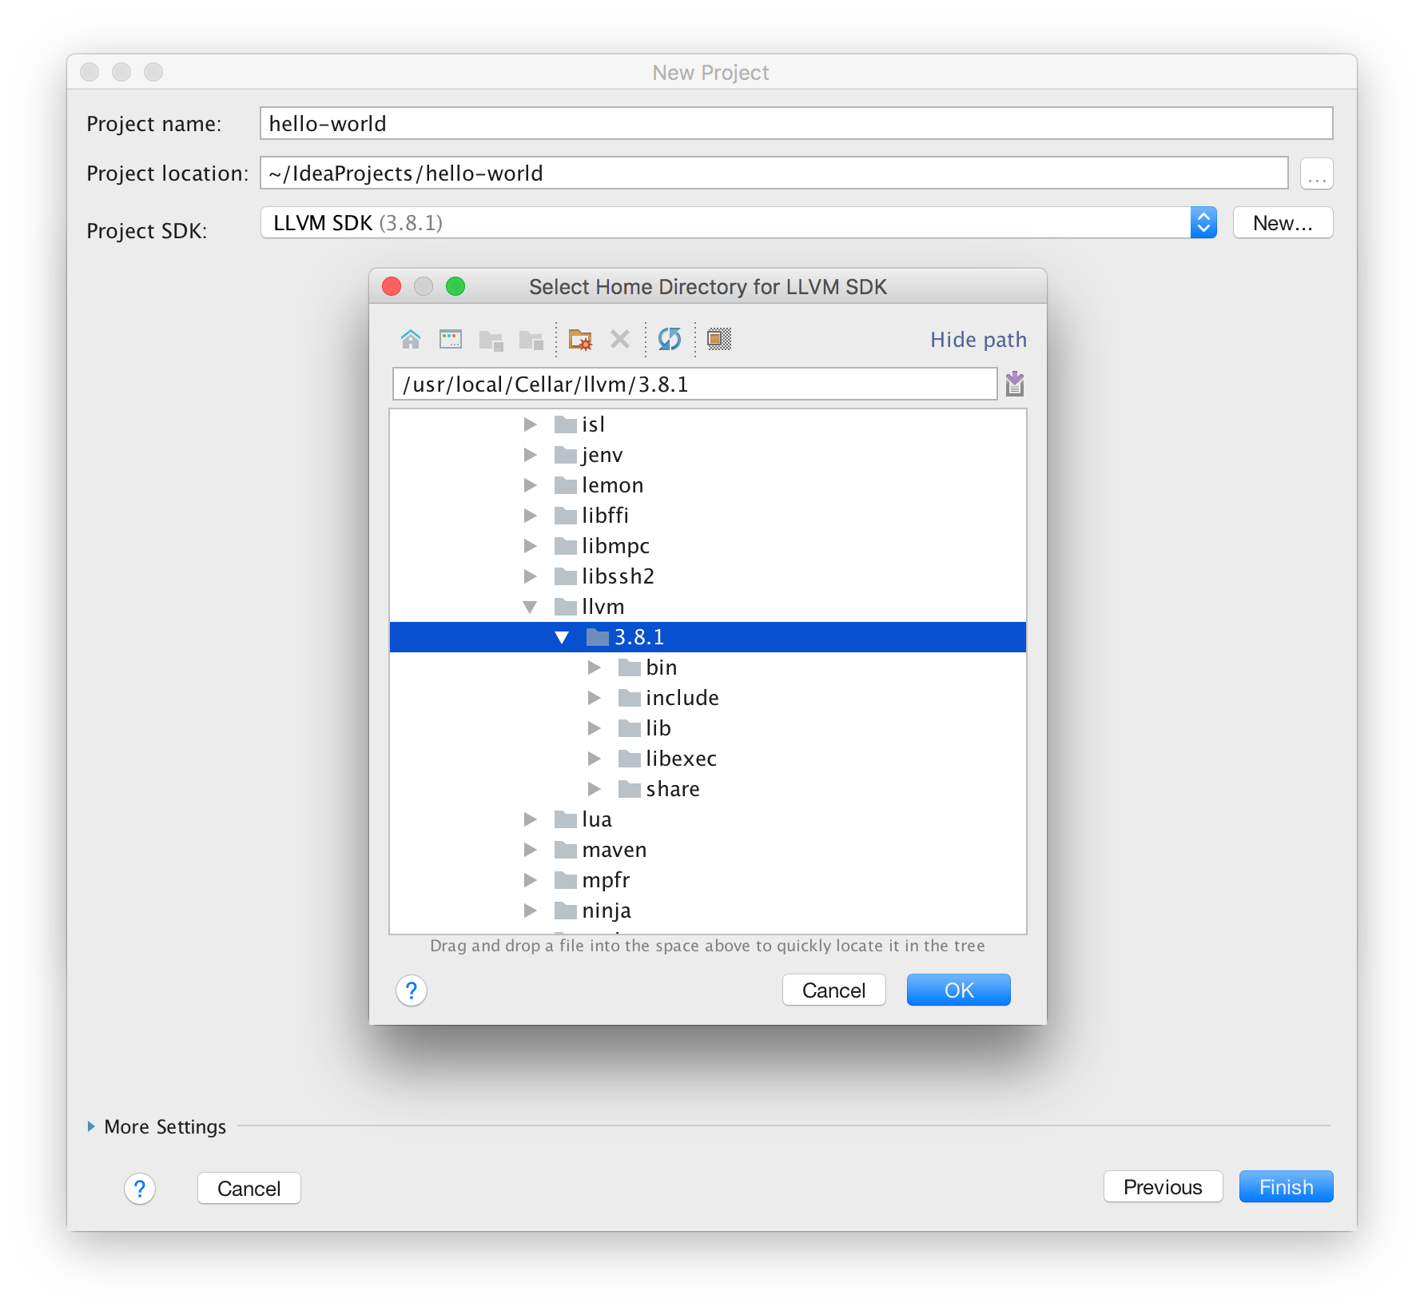Select the maven folder in tree
Screen dimensions: 1424x1311
coord(614,850)
